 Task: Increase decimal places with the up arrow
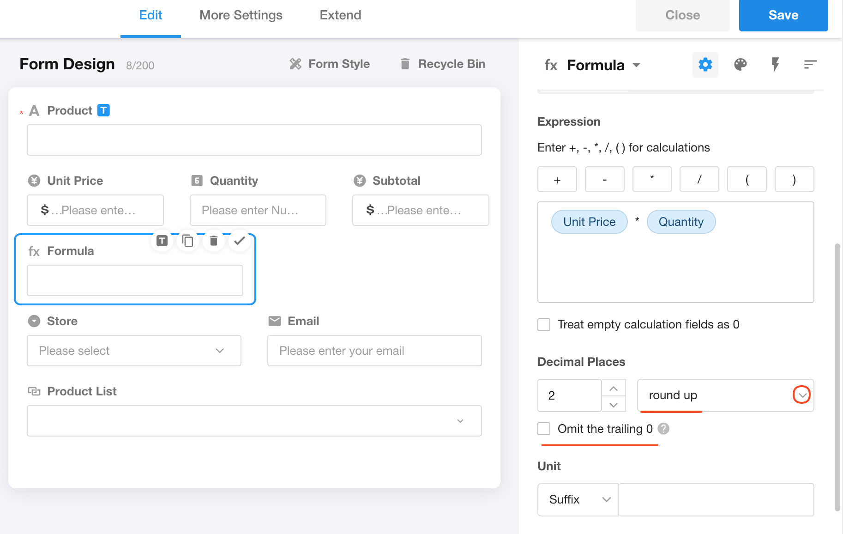point(614,388)
